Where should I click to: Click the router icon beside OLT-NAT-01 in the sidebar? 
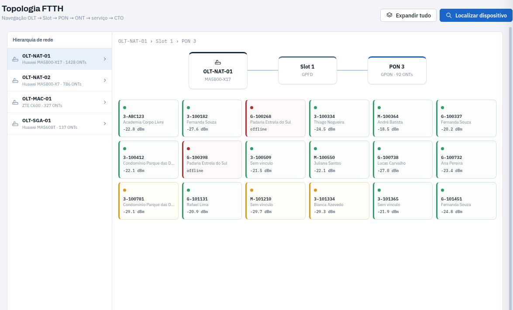15,59
